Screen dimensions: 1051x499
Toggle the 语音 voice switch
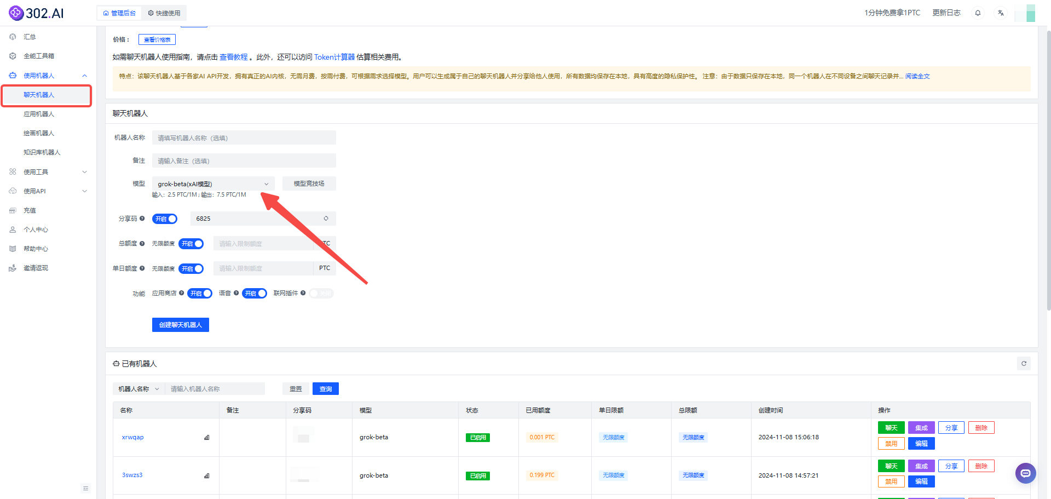tap(255, 293)
